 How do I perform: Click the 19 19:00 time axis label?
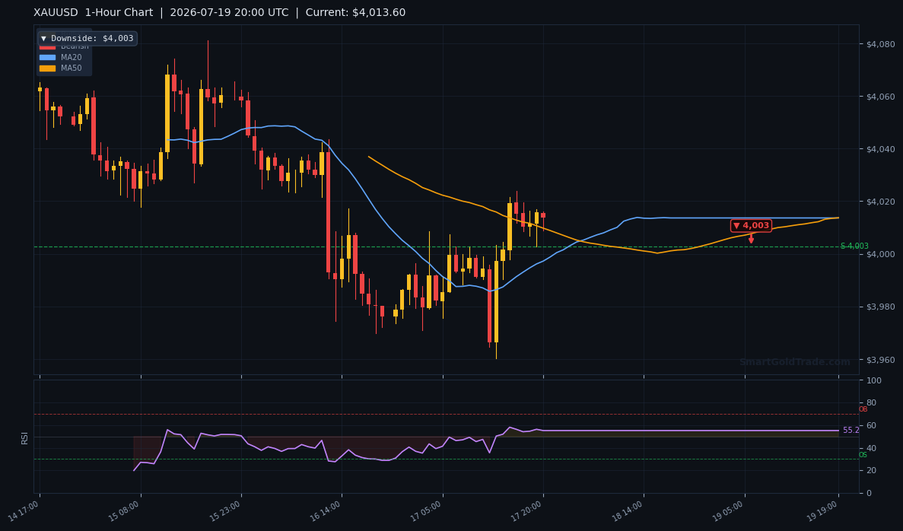(x=822, y=511)
